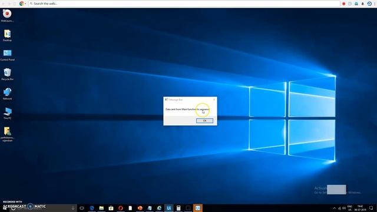Switch to highlighted orange UiPath taskbar icon
Screen dimensions: 377x212
coord(198,208)
